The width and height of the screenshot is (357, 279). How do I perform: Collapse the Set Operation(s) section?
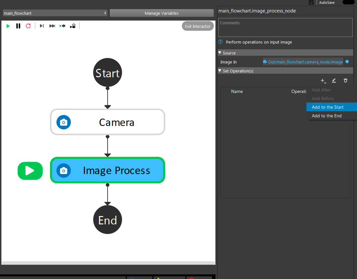220,71
